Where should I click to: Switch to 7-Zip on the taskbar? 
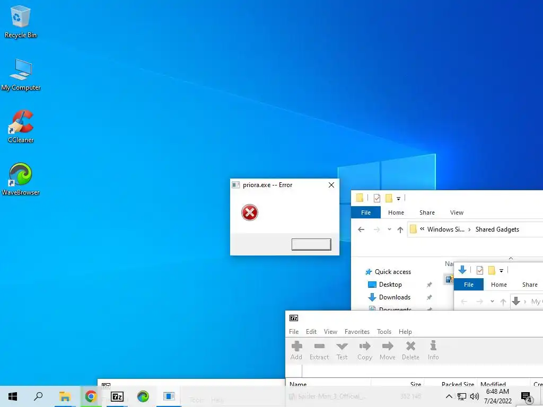117,396
